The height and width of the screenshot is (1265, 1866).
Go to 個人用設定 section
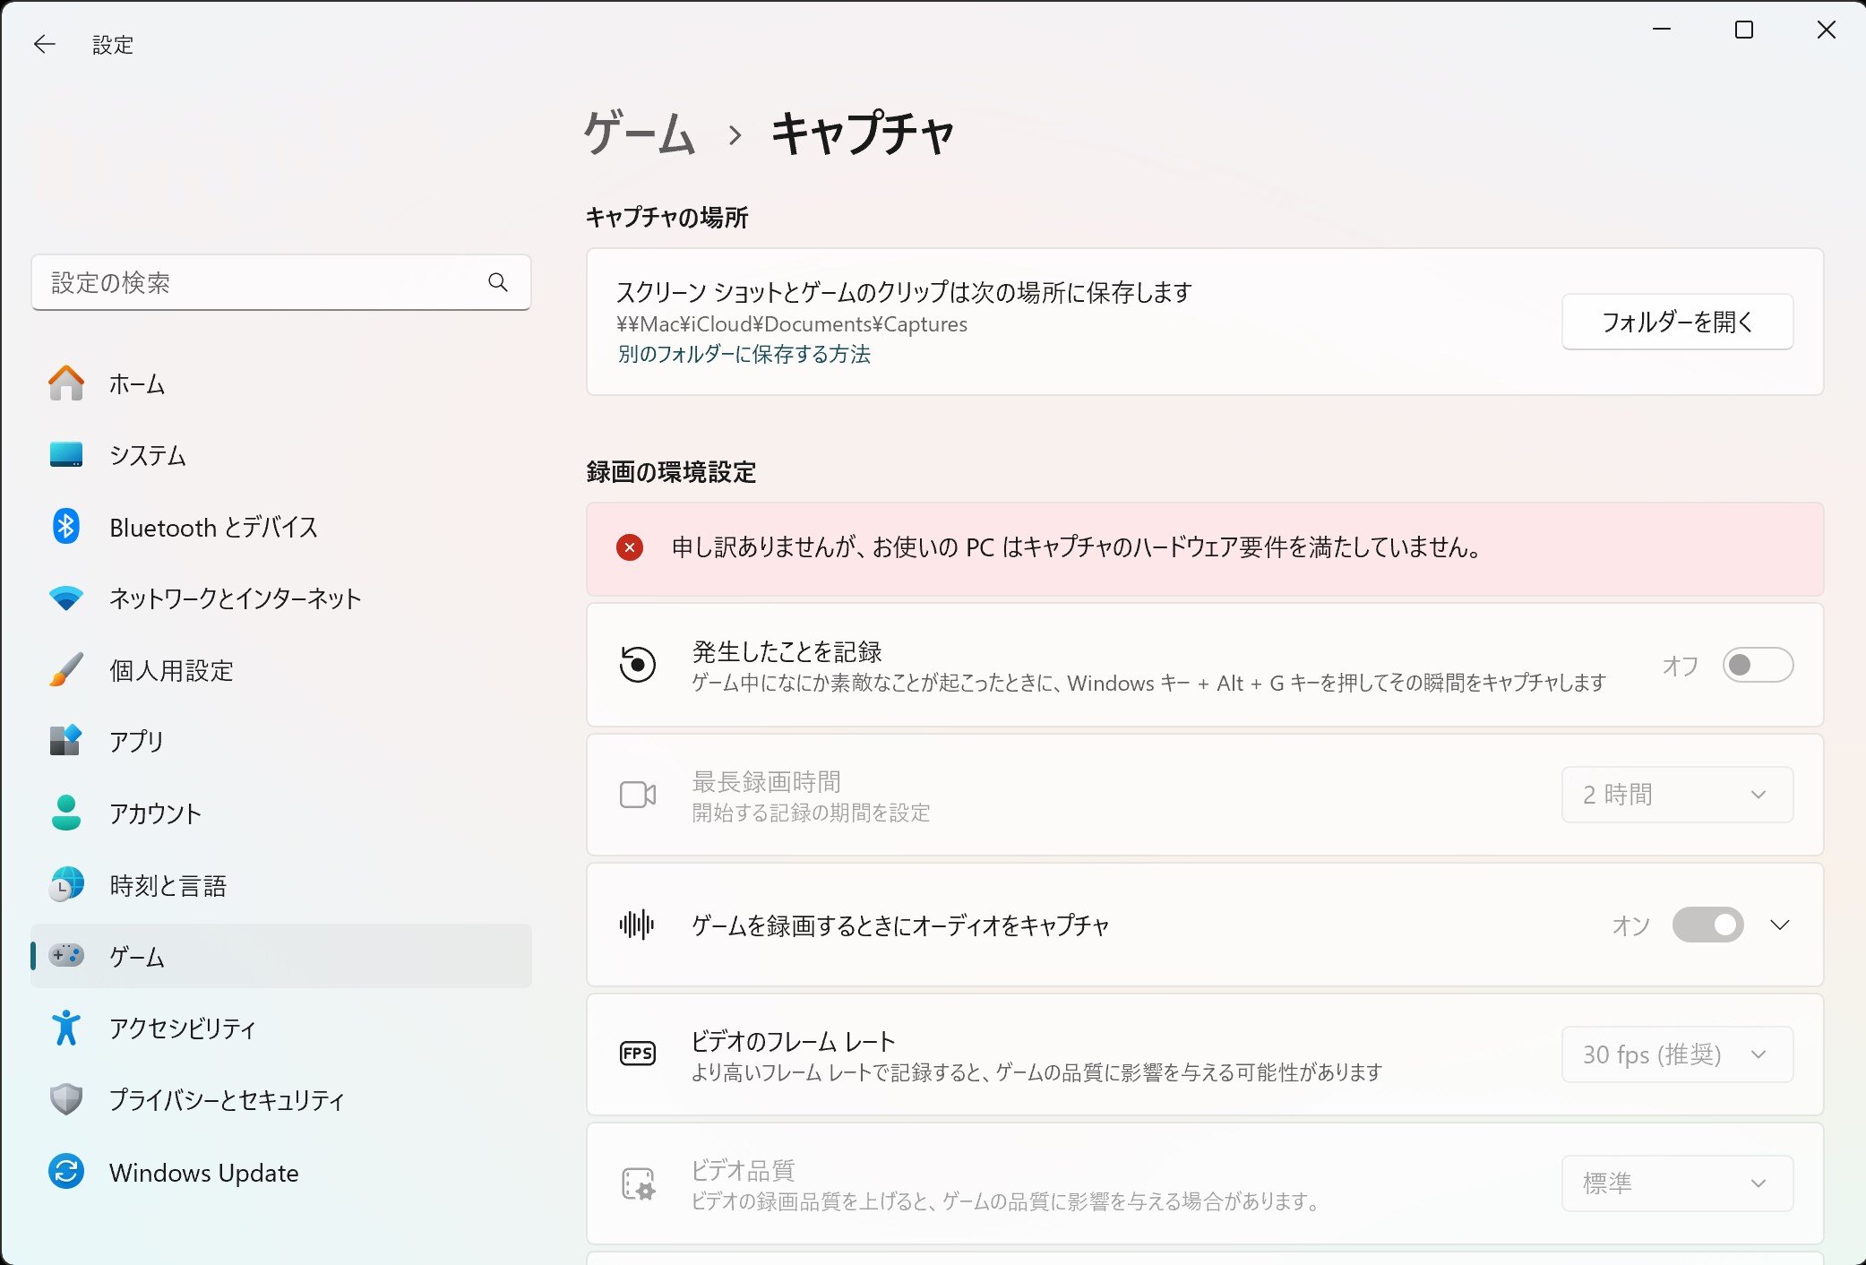[281, 670]
